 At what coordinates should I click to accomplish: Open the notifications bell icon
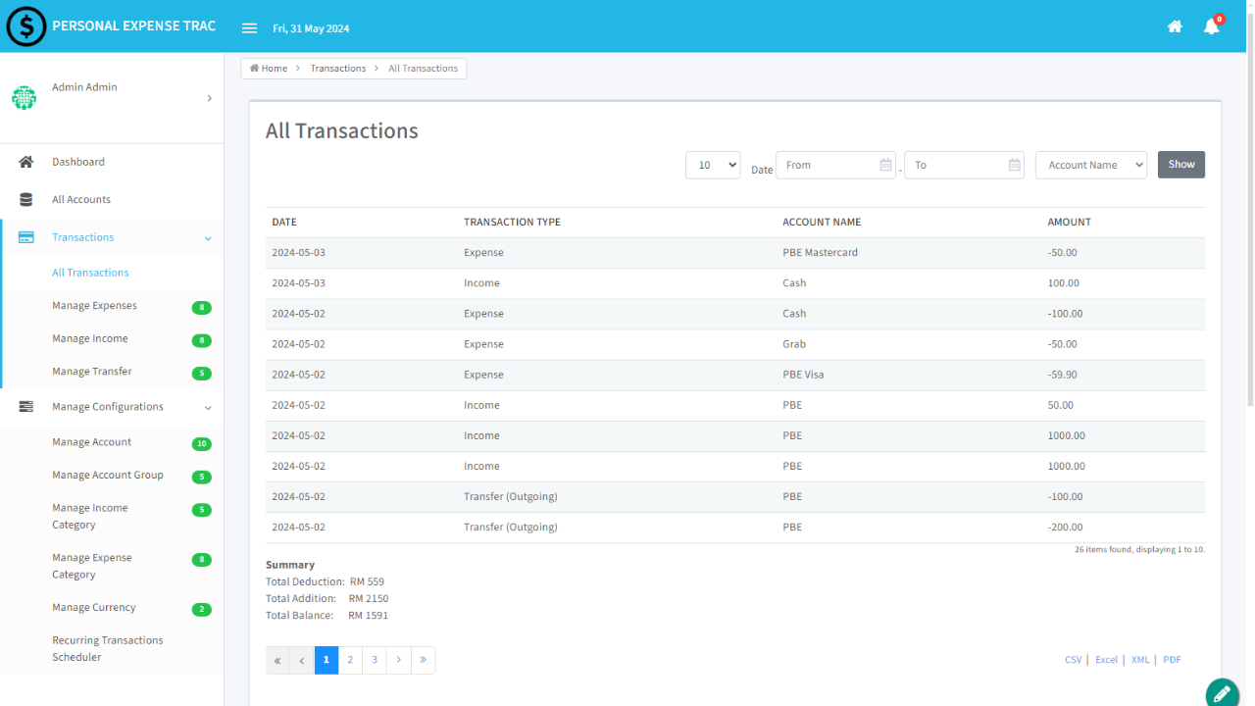point(1211,27)
